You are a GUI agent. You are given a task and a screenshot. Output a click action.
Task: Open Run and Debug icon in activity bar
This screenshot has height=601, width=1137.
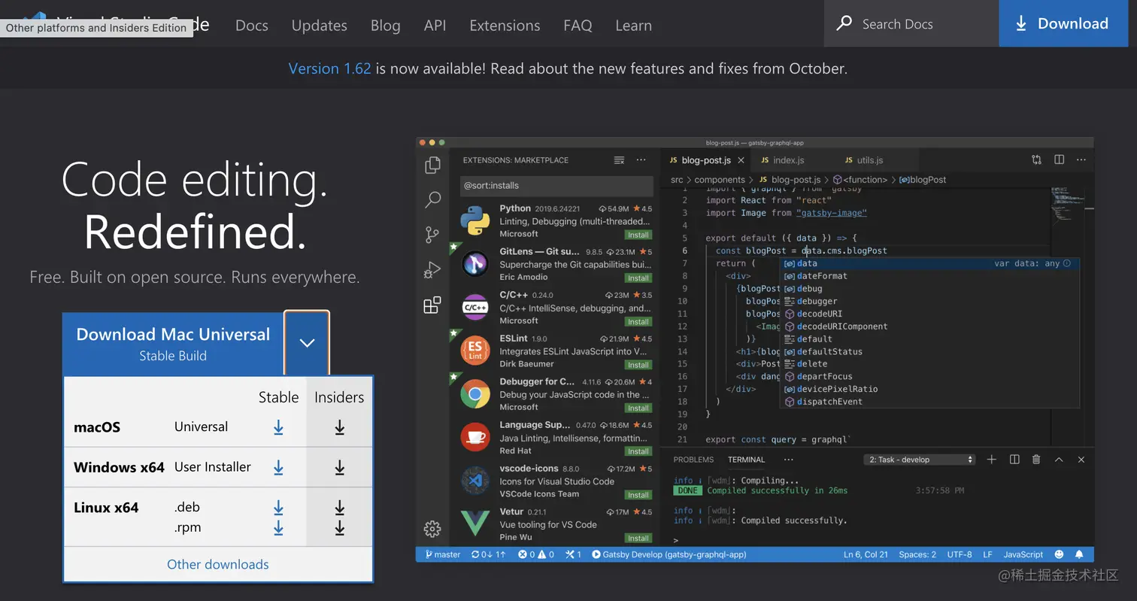coord(432,269)
